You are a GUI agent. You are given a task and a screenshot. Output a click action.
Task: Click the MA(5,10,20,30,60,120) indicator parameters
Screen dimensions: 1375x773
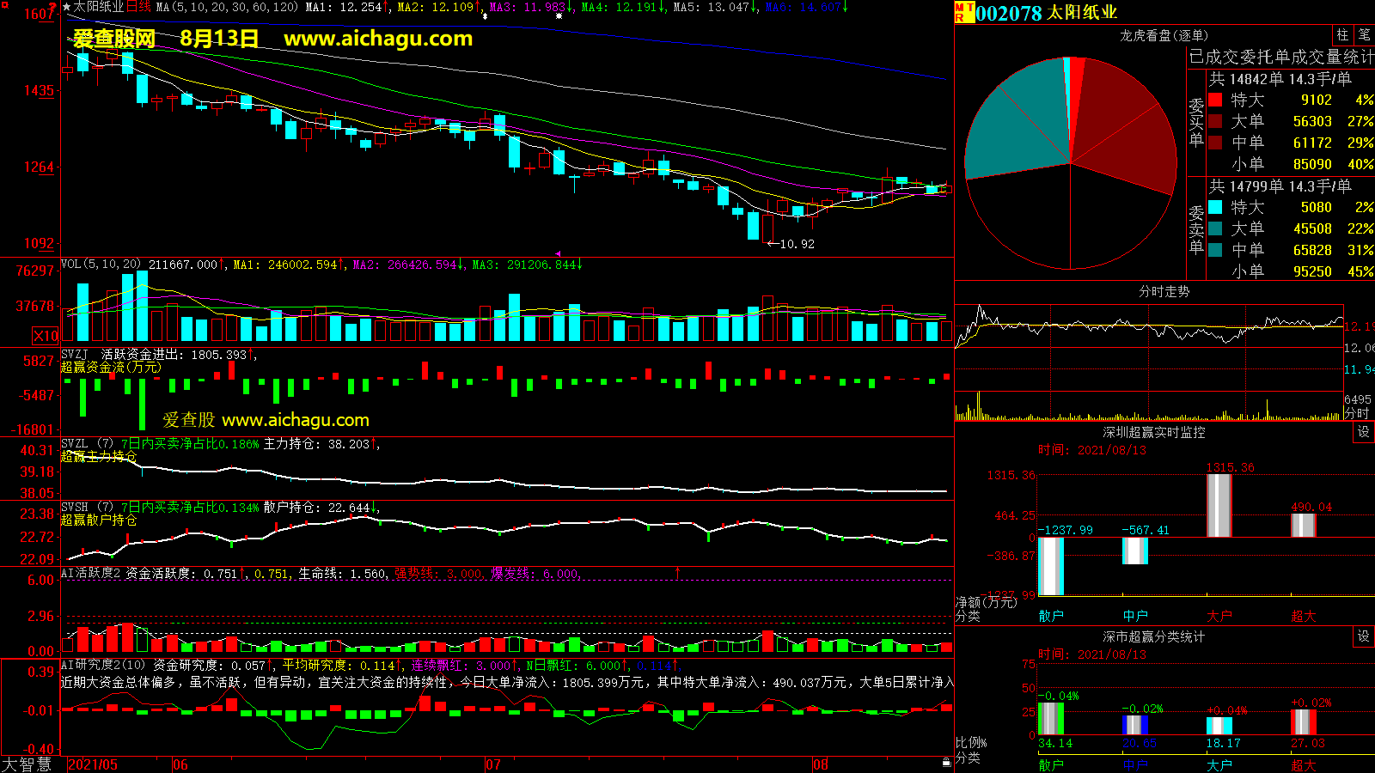[227, 7]
